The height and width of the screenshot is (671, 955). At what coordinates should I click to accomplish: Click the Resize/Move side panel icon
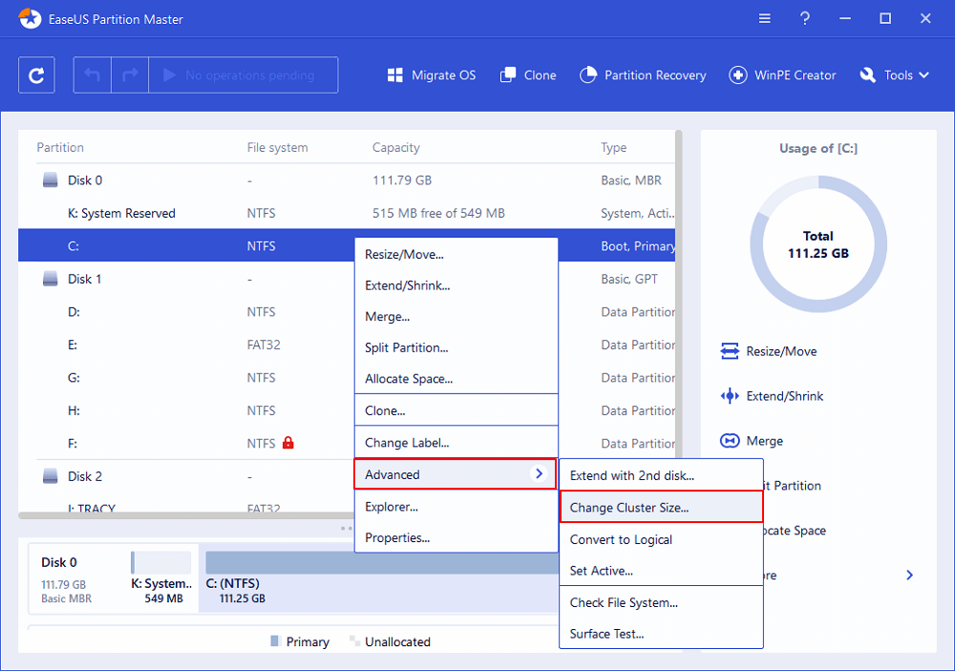click(x=730, y=351)
